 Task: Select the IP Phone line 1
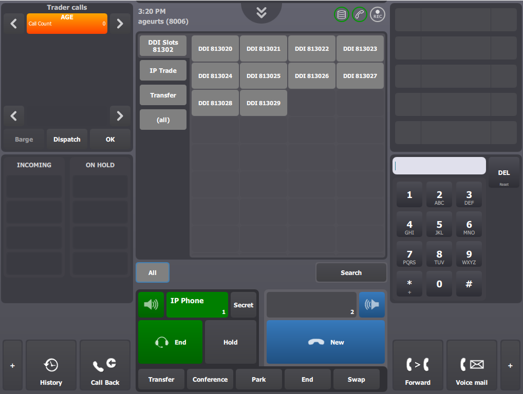point(197,304)
